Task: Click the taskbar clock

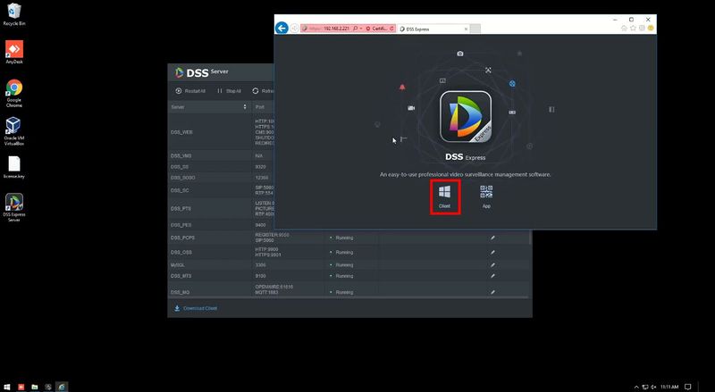Action: point(669,387)
